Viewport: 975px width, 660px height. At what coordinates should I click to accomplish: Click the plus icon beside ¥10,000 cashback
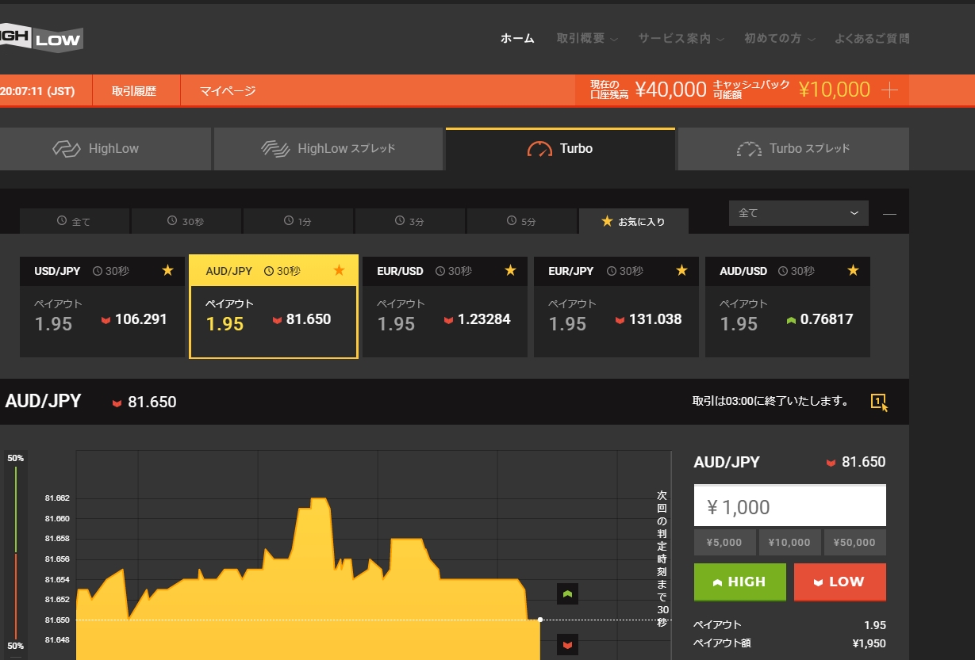coord(889,90)
